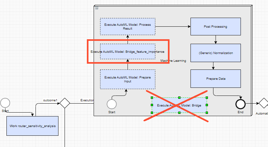Click the bottom-center green selection handle

179,113
